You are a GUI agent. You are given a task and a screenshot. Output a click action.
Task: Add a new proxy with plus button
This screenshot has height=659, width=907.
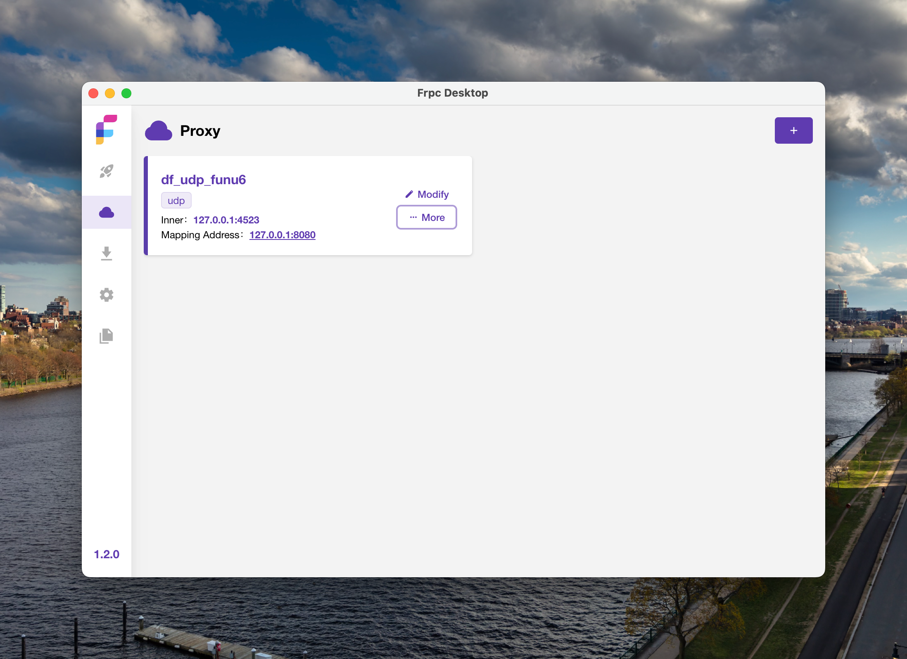[793, 130]
